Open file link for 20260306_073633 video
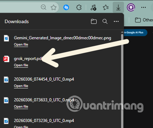153x128 pixels. [21, 107]
